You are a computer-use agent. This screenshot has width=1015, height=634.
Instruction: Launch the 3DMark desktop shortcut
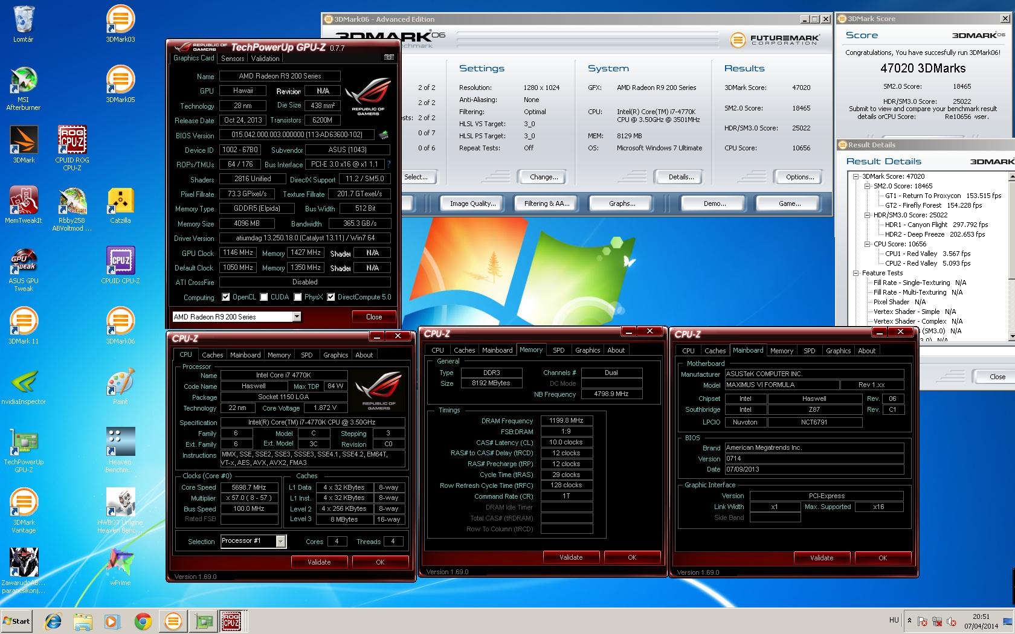point(23,145)
